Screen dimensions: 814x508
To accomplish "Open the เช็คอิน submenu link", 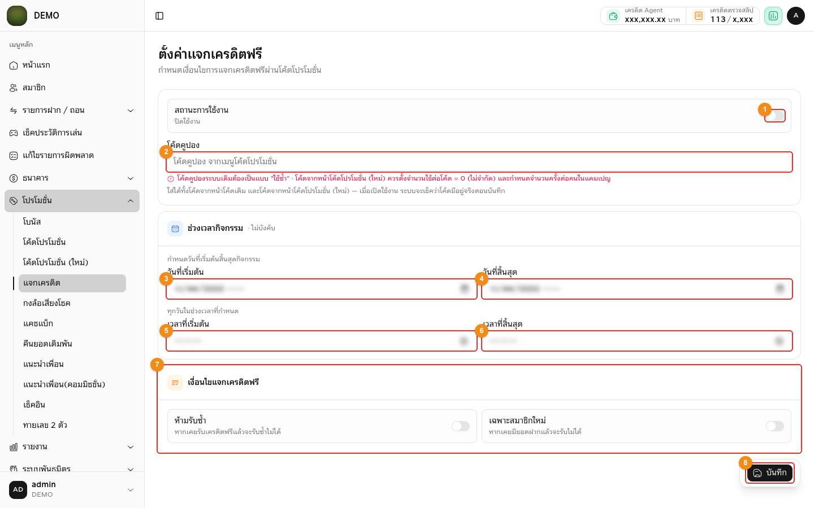I will coord(72,405).
